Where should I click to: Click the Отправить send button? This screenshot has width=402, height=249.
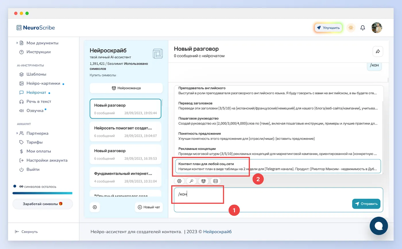366,204
